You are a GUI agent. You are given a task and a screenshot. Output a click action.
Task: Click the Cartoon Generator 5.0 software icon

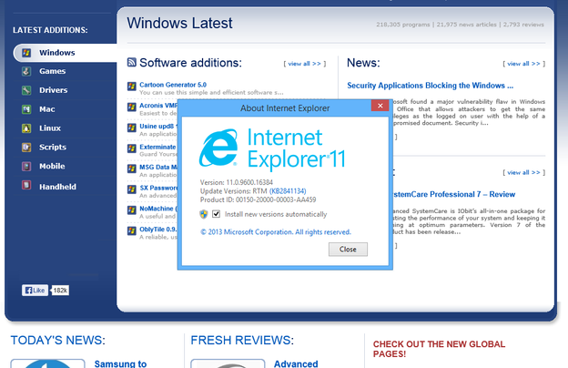[x=132, y=86]
